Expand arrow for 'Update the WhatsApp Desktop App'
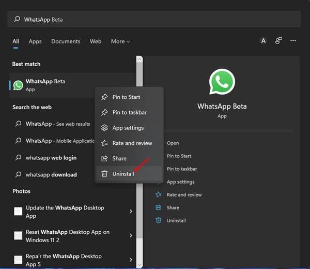Screen dimensions: 310x269 click(131, 212)
